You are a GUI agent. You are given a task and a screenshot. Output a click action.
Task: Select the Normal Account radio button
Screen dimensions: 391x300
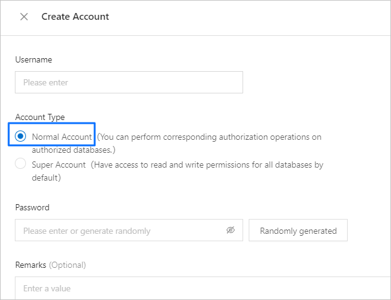[21, 136]
